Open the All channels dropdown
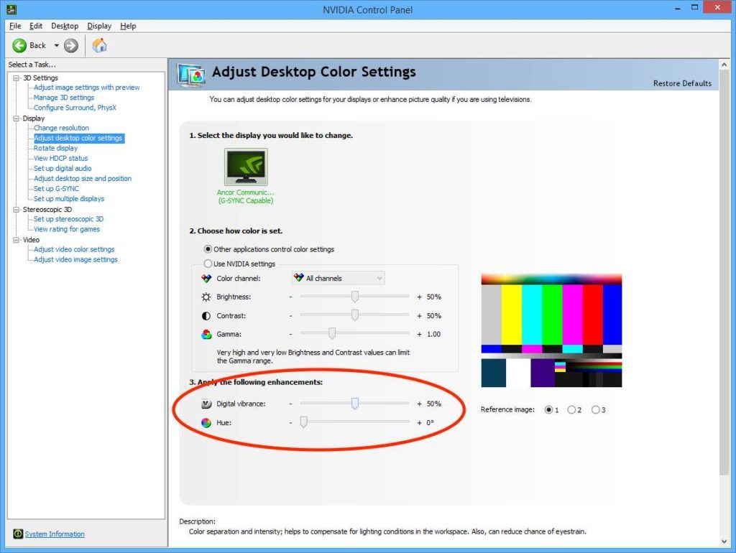Screen dimensions: 736x553 coord(339,278)
